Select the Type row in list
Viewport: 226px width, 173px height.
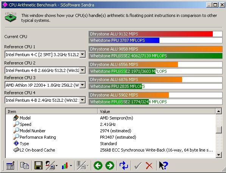111,144
